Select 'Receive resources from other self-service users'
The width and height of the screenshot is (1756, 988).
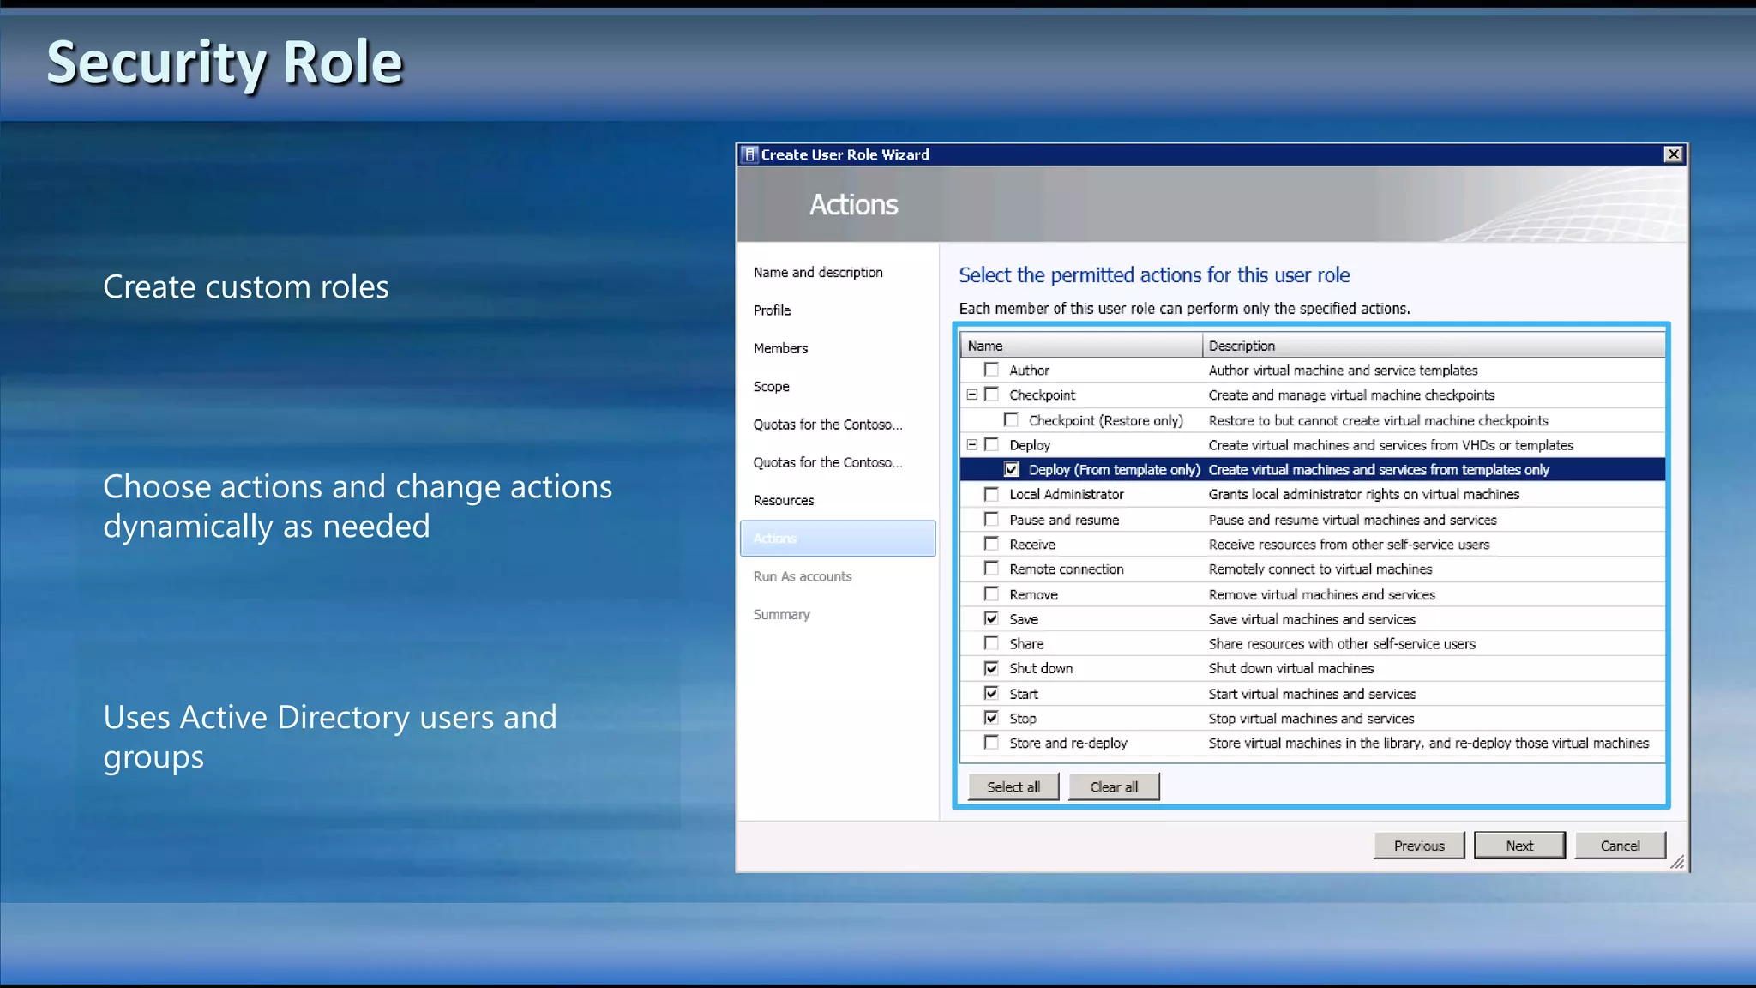click(x=1349, y=545)
